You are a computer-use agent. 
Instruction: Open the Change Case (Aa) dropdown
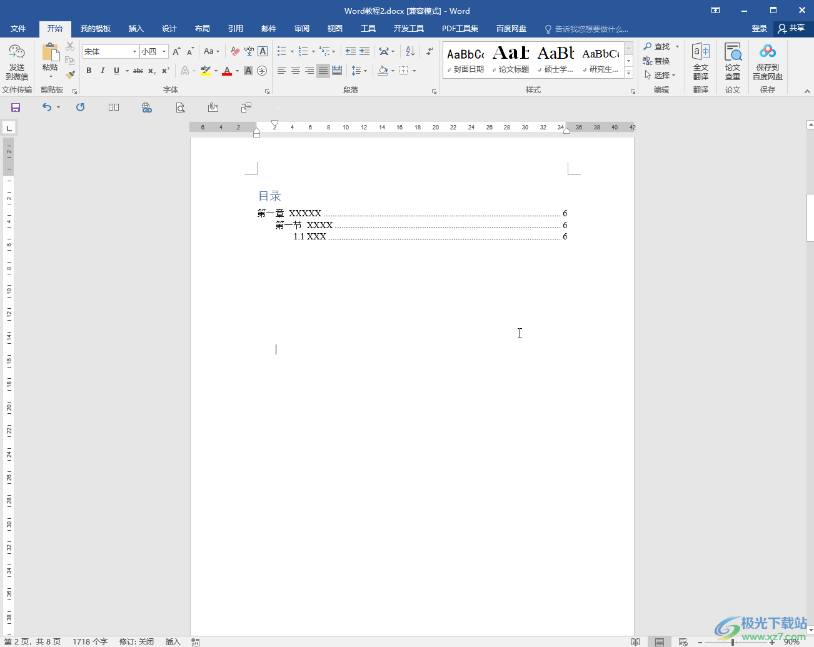click(211, 52)
